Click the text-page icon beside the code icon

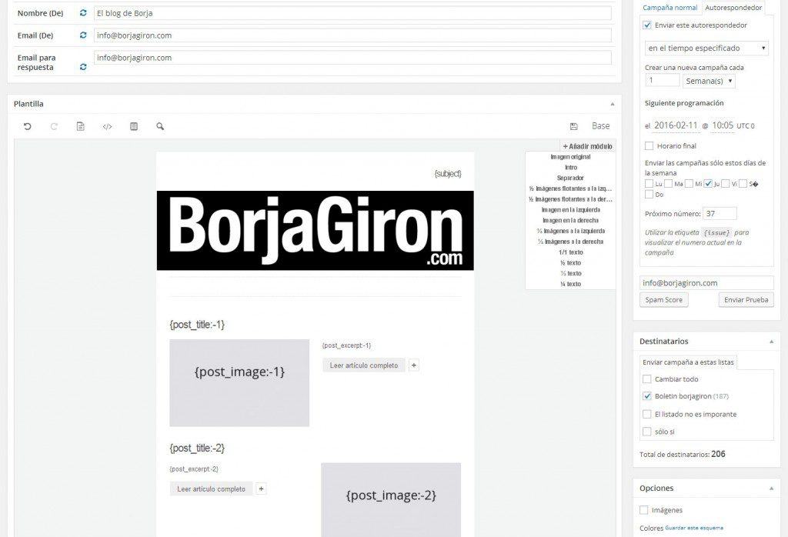tap(134, 127)
